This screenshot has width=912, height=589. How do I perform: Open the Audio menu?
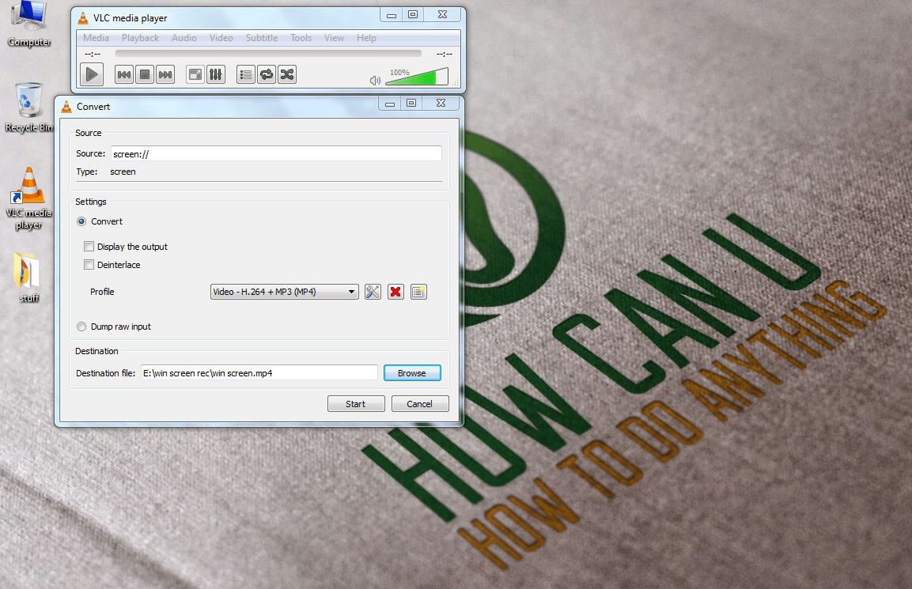184,38
